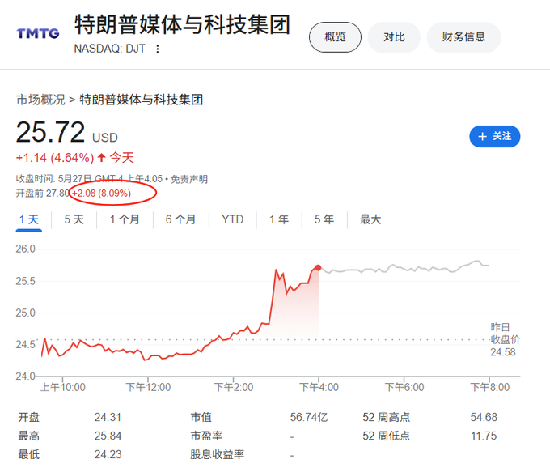550x468 pixels.
Task: Click the 昨日收盘价 24.58 label
Action: coord(505,339)
